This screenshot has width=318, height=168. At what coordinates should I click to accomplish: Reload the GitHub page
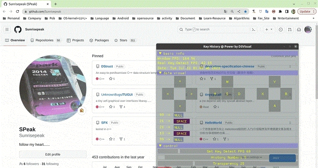(17, 12)
